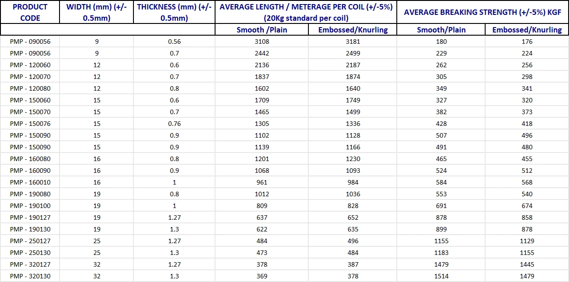Select the breaking strength value 1445

pos(527,264)
